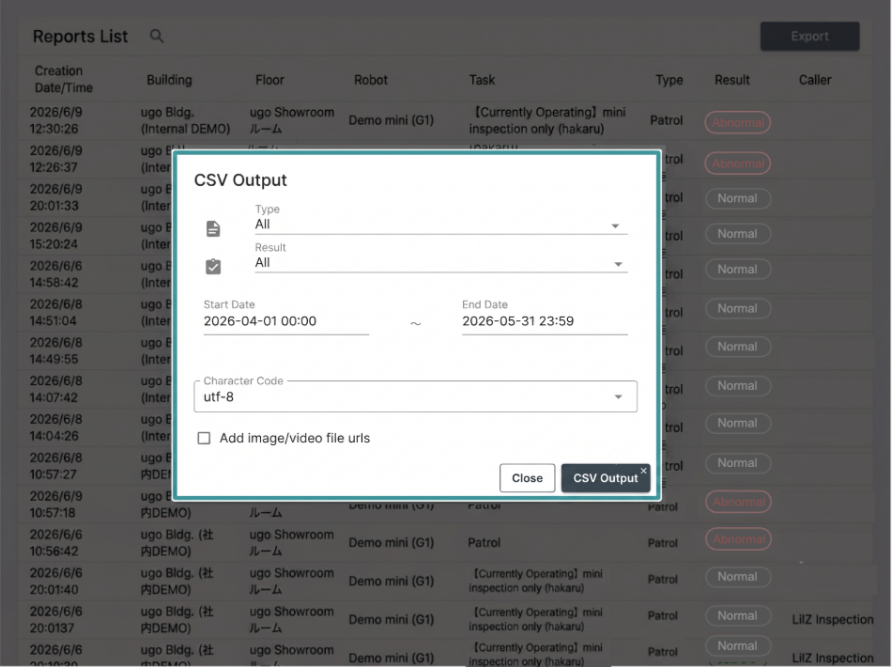Viewport: 892px width, 667px height.
Task: Click the Floor column header
Action: 269,80
